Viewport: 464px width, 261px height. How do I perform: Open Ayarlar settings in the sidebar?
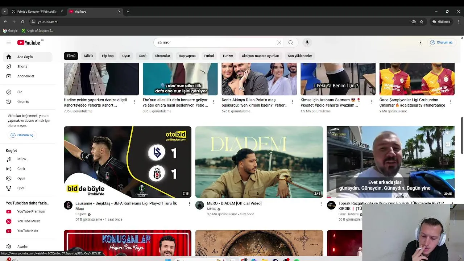[28, 246]
